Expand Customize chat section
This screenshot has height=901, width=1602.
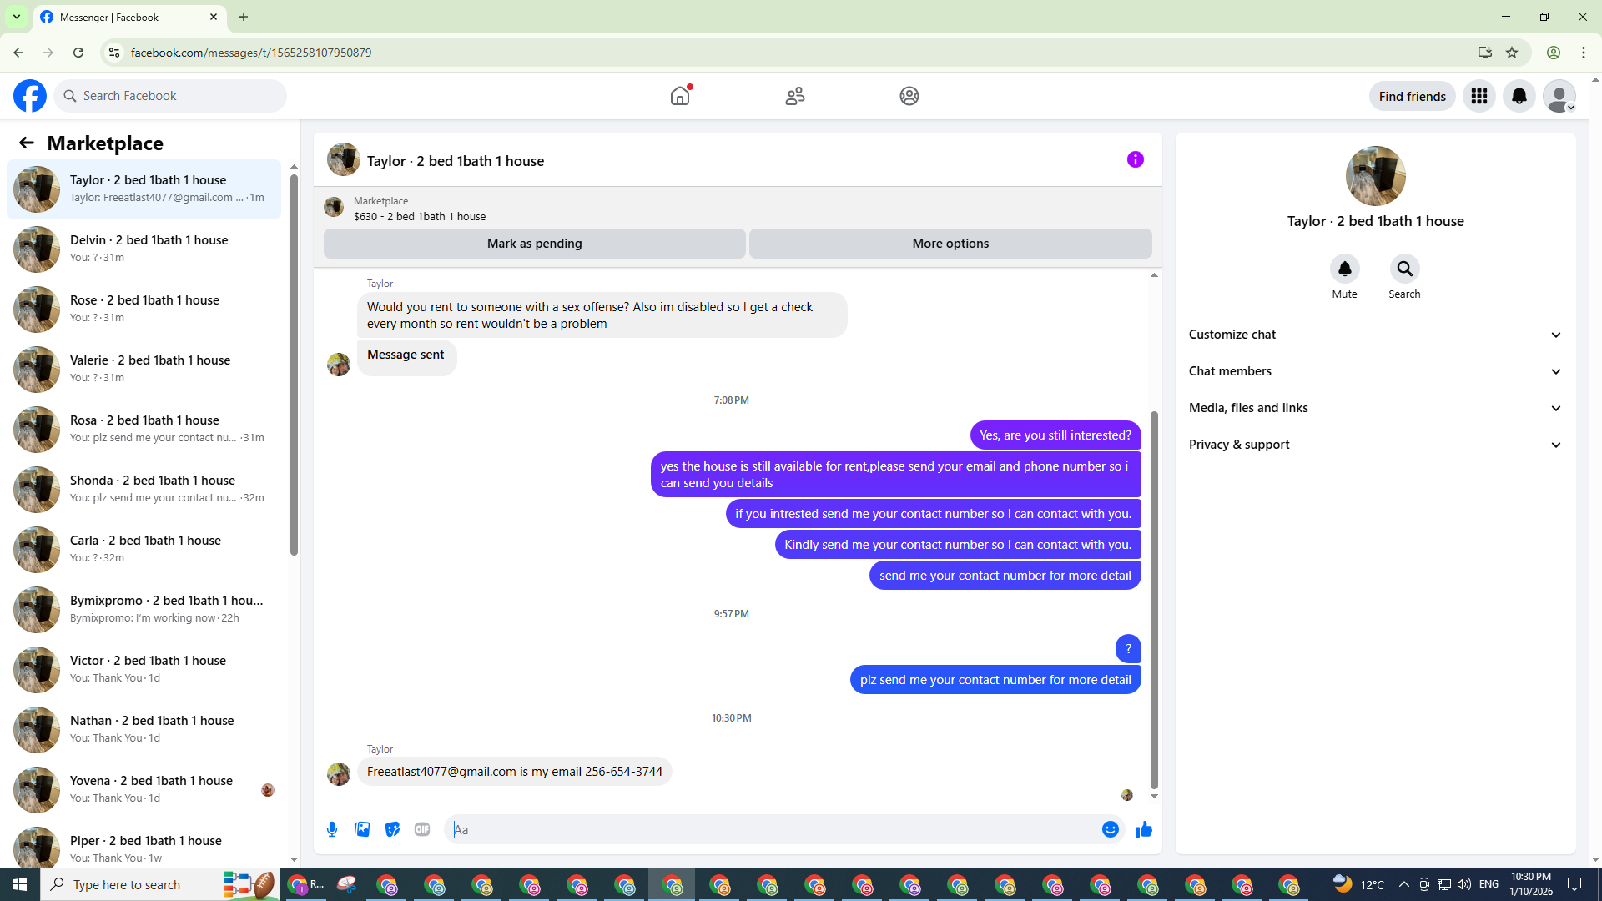(1374, 335)
